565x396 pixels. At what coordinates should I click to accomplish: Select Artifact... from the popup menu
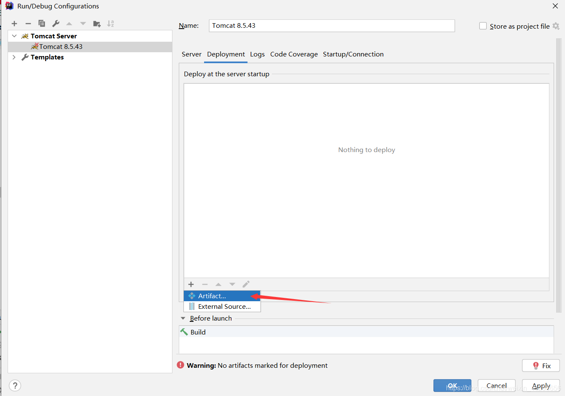(212, 296)
